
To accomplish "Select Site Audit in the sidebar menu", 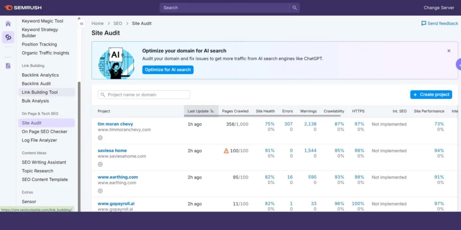I will pos(32,123).
